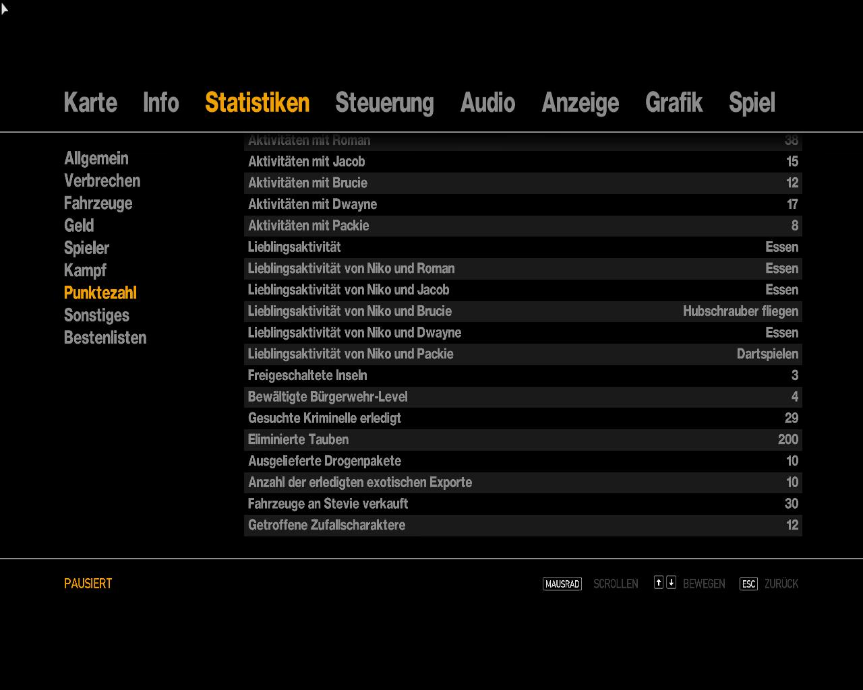This screenshot has height=690, width=863.
Task: Switch to the Grafik tab
Action: (674, 103)
